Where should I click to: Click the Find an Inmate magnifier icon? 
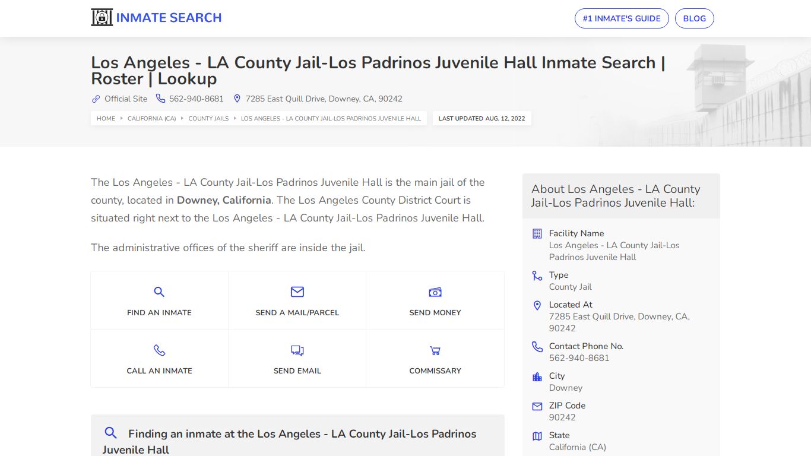click(159, 292)
